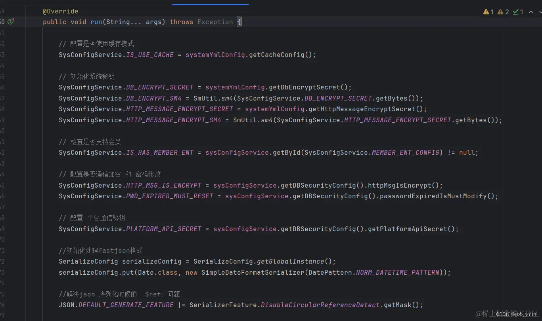Open the weak warning indicator showing 2
Screen dimensions: 542x321
[x=503, y=12]
